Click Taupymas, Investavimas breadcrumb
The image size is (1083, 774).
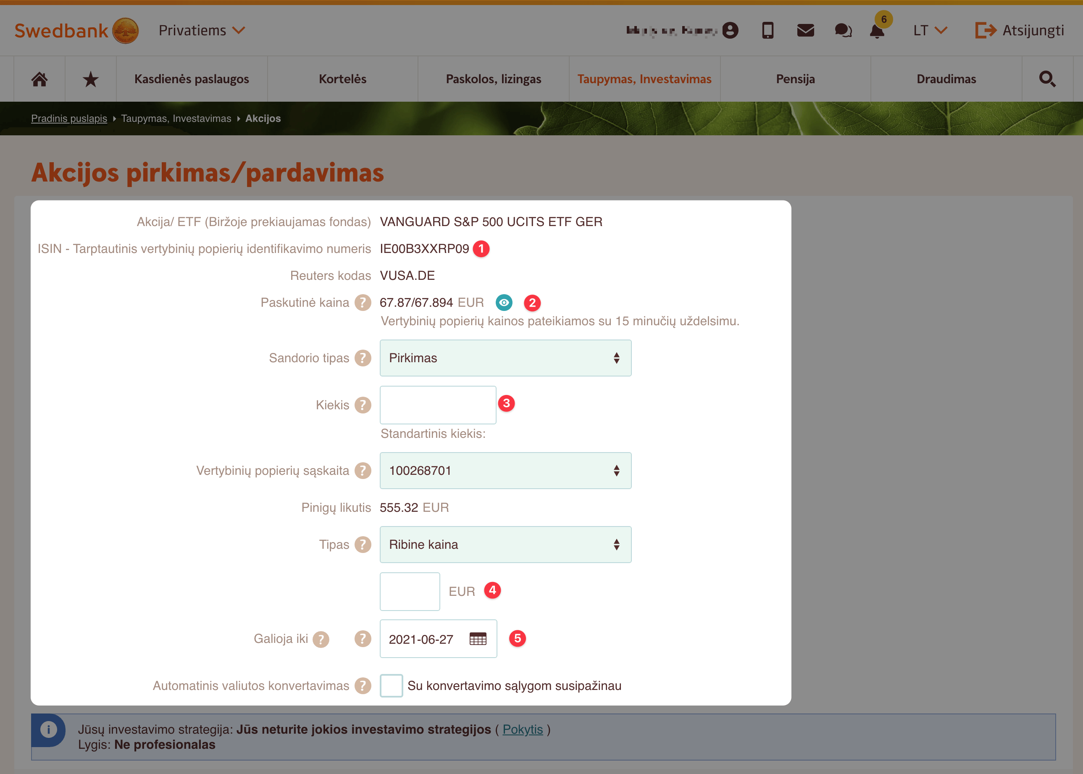point(176,118)
